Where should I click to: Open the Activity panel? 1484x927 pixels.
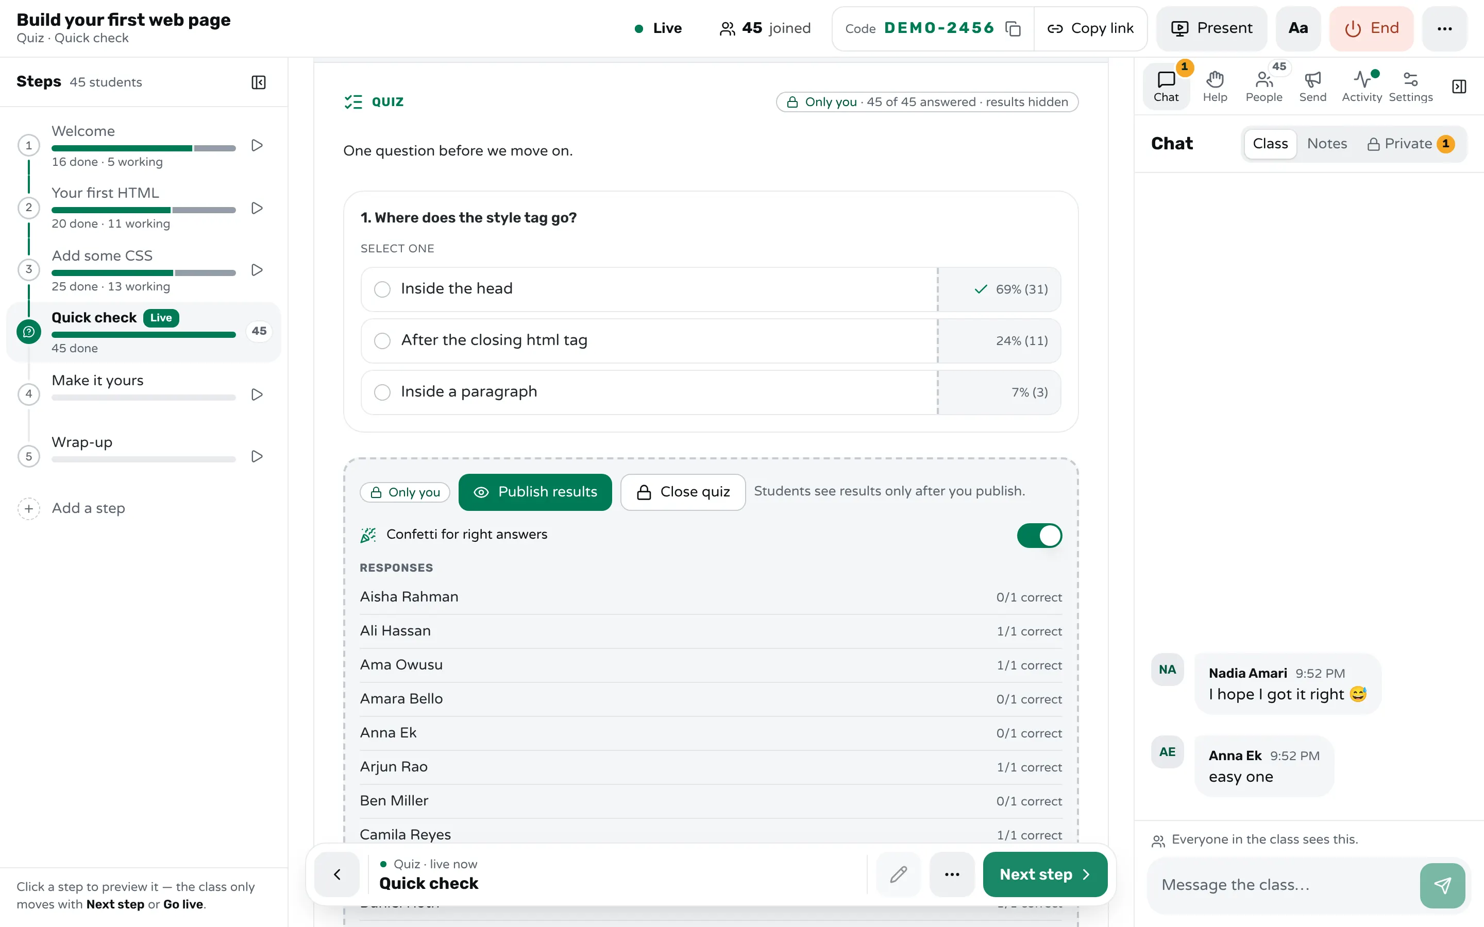(x=1361, y=87)
